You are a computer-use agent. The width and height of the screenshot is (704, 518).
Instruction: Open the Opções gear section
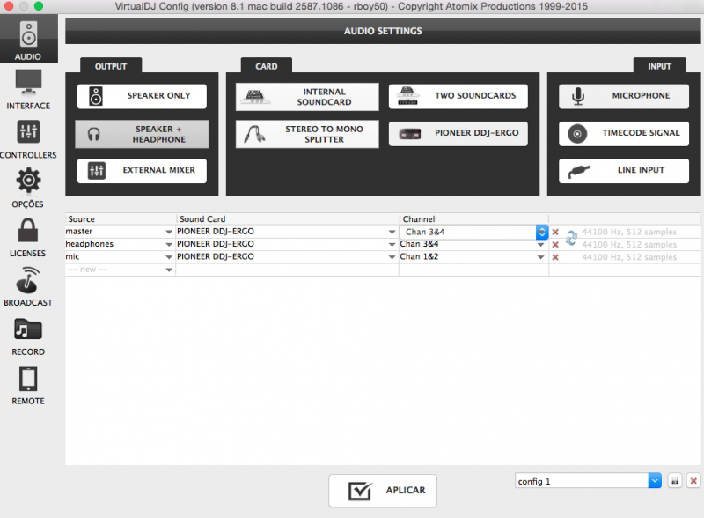[x=28, y=189]
